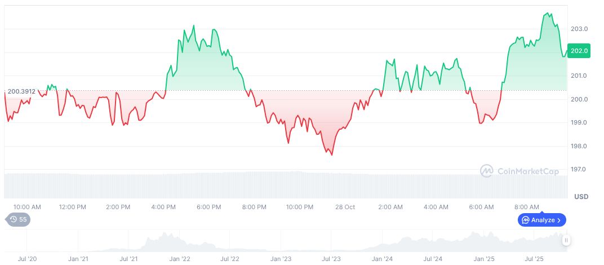This screenshot has height=265, width=604.
Task: Click the 200.3912 baseline price label
Action: 21,91
